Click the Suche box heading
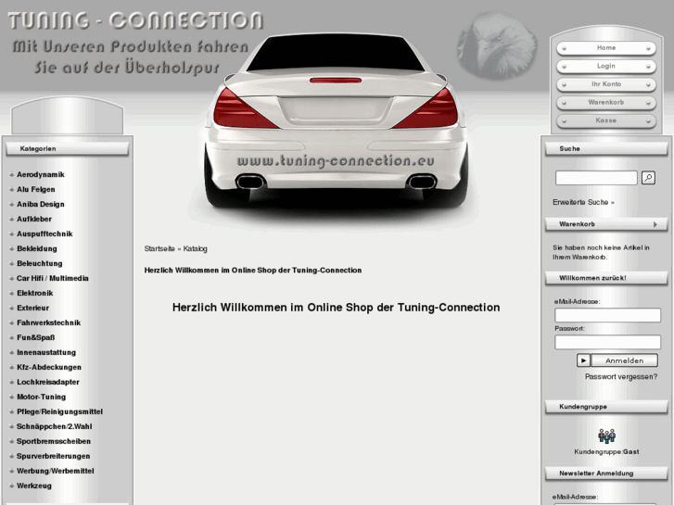The height and width of the screenshot is (505, 674). click(x=606, y=148)
